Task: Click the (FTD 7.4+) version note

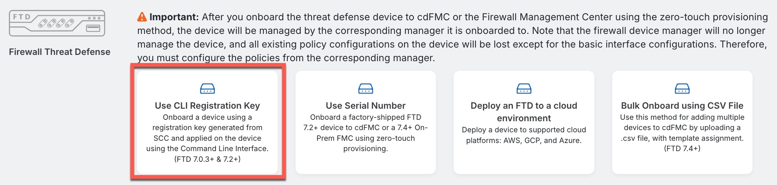Action: [682, 149]
